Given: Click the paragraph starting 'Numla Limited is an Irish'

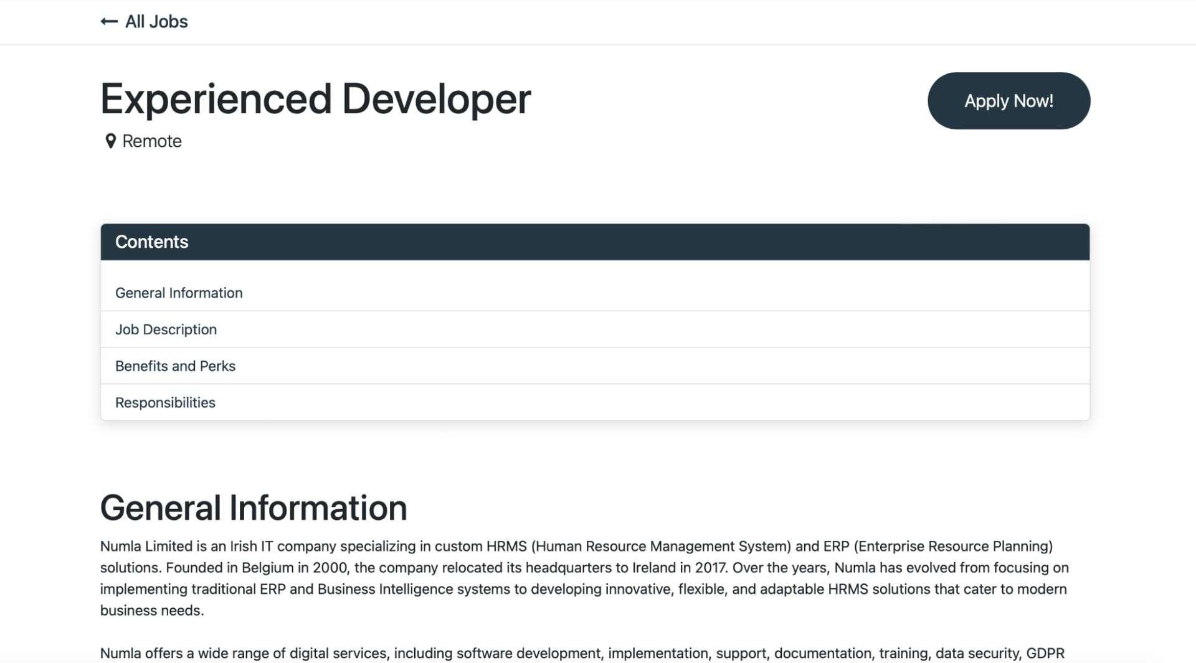Looking at the screenshot, I should 586,578.
